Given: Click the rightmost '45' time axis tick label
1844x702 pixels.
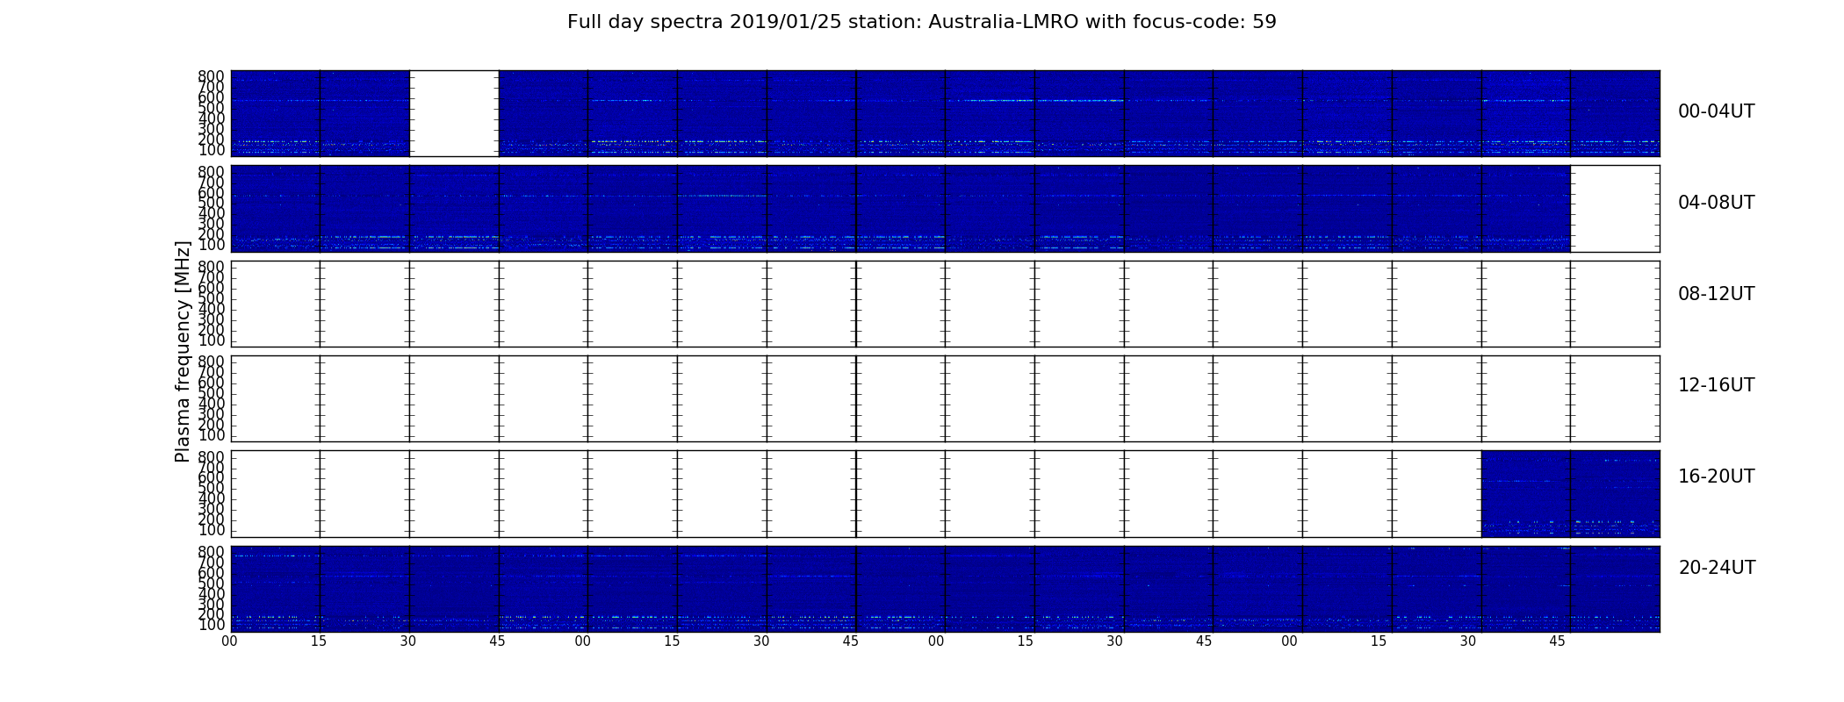Looking at the screenshot, I should pyautogui.click(x=1558, y=641).
